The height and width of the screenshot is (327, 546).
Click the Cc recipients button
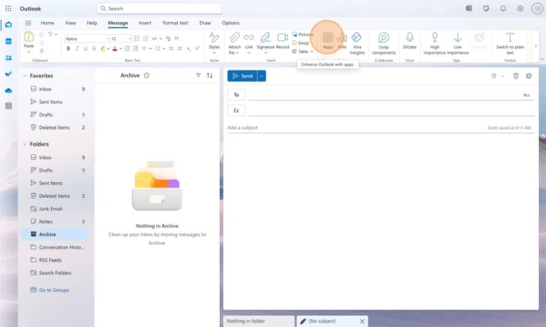point(236,111)
